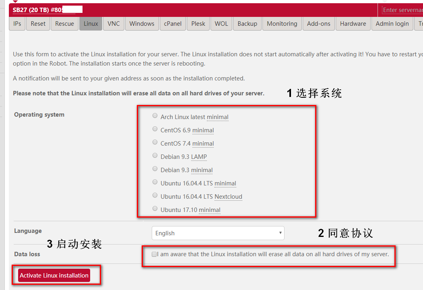Screen dimensions: 423x290
Task: Click the server name input field
Action: 402,10
